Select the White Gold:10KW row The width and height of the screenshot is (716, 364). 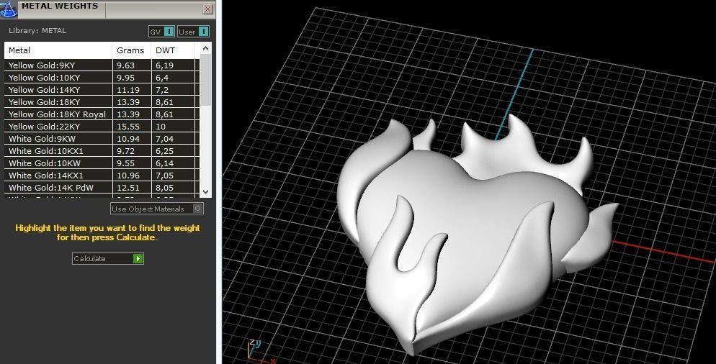point(102,163)
